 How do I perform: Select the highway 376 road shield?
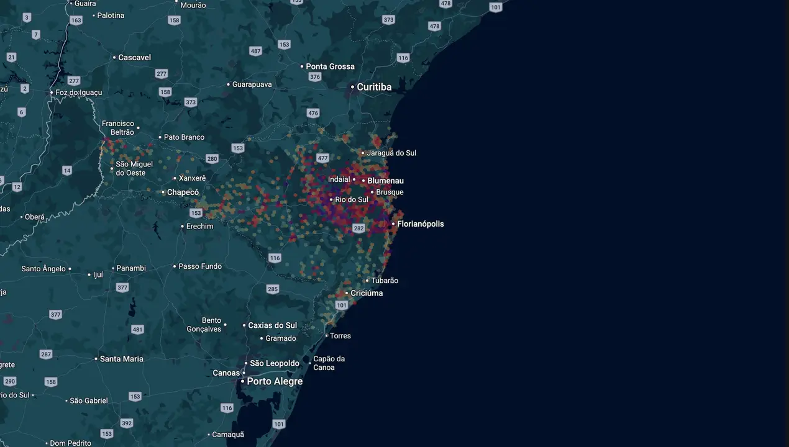point(315,77)
